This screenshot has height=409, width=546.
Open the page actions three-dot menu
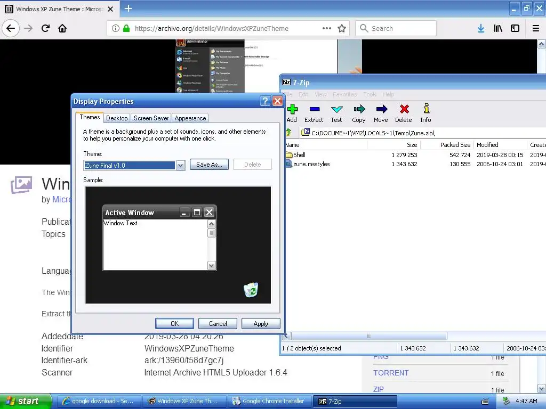327,28
